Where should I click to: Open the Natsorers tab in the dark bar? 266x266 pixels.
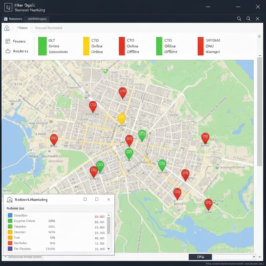[x=13, y=19]
